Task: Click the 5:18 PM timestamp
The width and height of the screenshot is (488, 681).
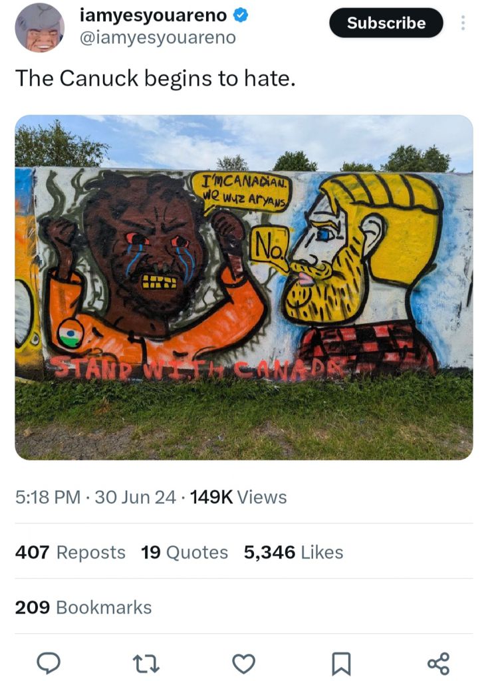Action: [48, 497]
